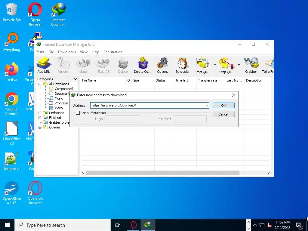The width and height of the screenshot is (308, 231).
Task: Click the Status column header
Action: 164,80
